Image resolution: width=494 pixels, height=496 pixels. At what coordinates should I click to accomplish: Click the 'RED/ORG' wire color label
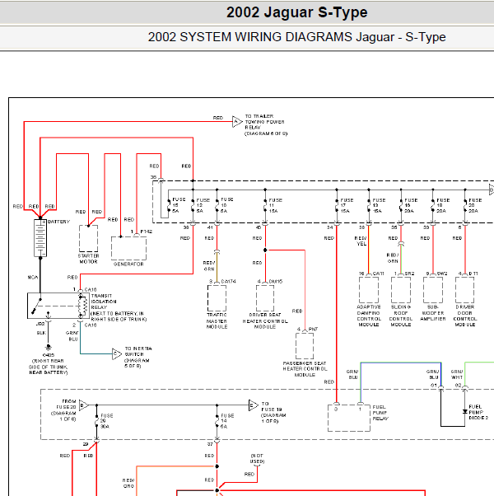[x=128, y=483]
